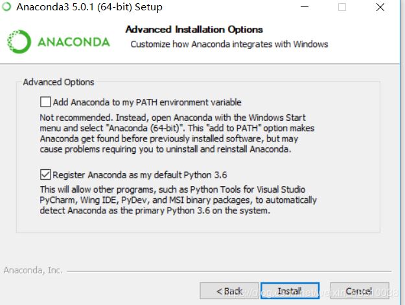The width and height of the screenshot is (405, 305).
Task: Uncheck the Register Anaconda as default Python box
Action: coord(45,174)
